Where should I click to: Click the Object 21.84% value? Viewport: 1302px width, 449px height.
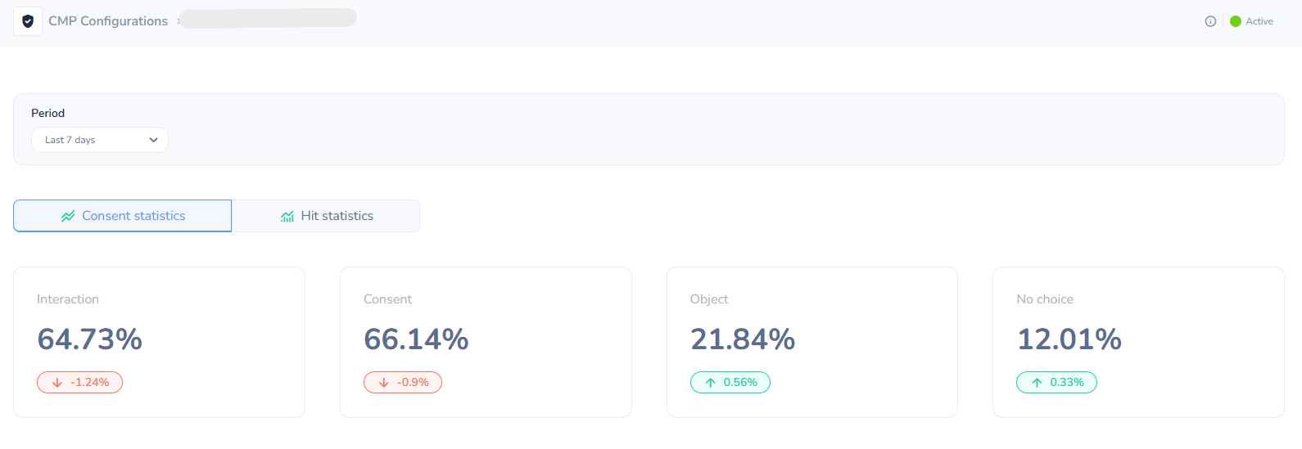(743, 339)
